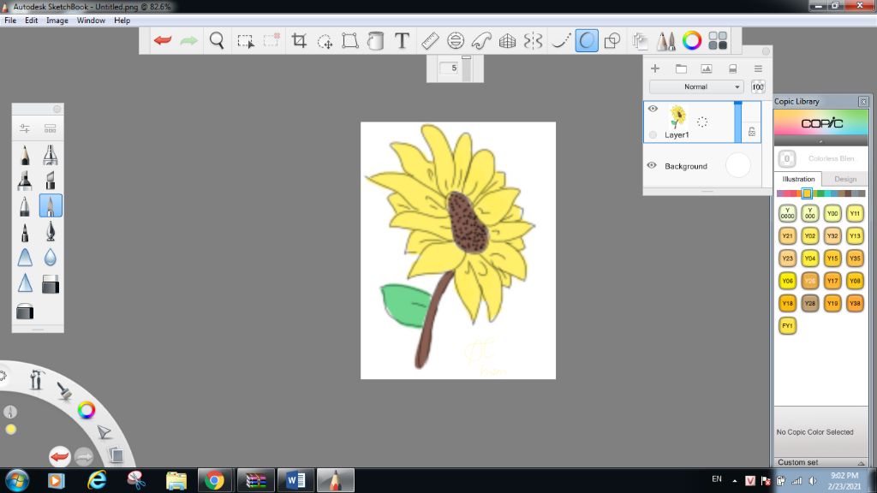The width and height of the screenshot is (877, 493).
Task: Click the Redo arrow in the top toolbar
Action: click(x=189, y=40)
